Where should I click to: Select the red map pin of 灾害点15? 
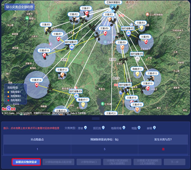[148, 88]
